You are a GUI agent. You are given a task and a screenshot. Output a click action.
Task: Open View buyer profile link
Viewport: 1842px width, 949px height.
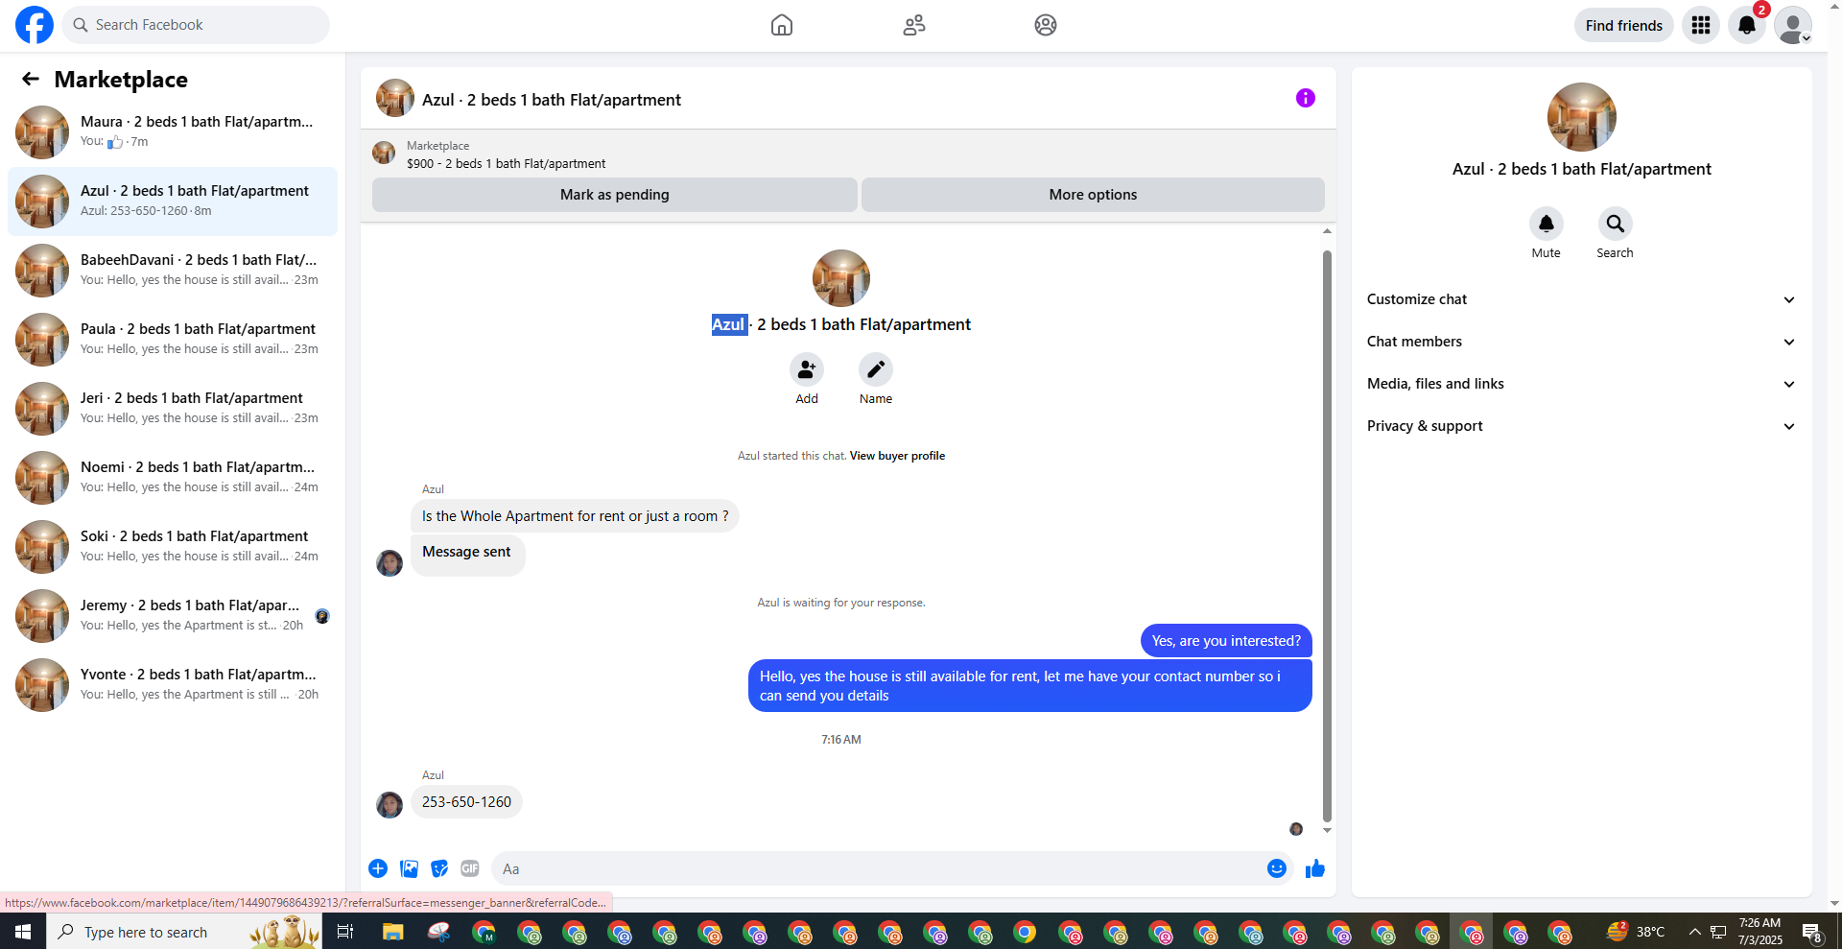tap(897, 456)
